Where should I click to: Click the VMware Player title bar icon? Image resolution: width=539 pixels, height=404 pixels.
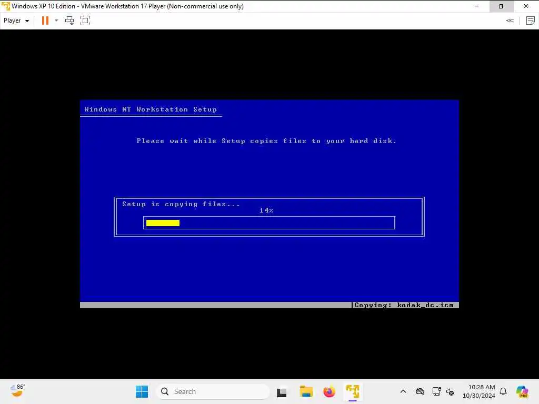click(6, 6)
